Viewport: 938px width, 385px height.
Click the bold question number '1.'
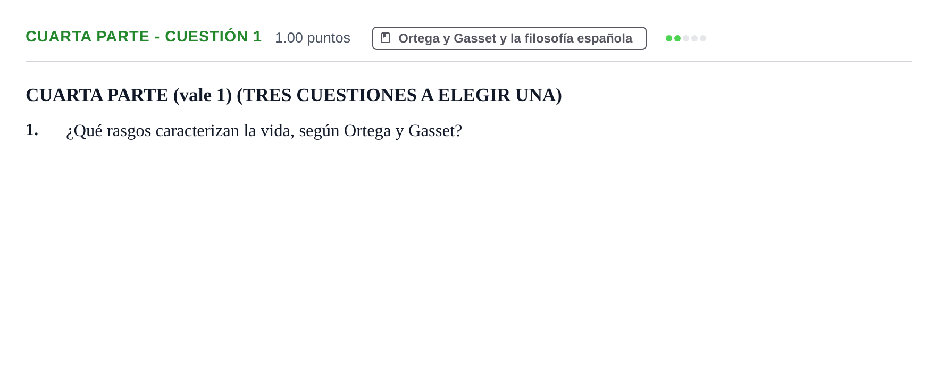click(x=32, y=130)
